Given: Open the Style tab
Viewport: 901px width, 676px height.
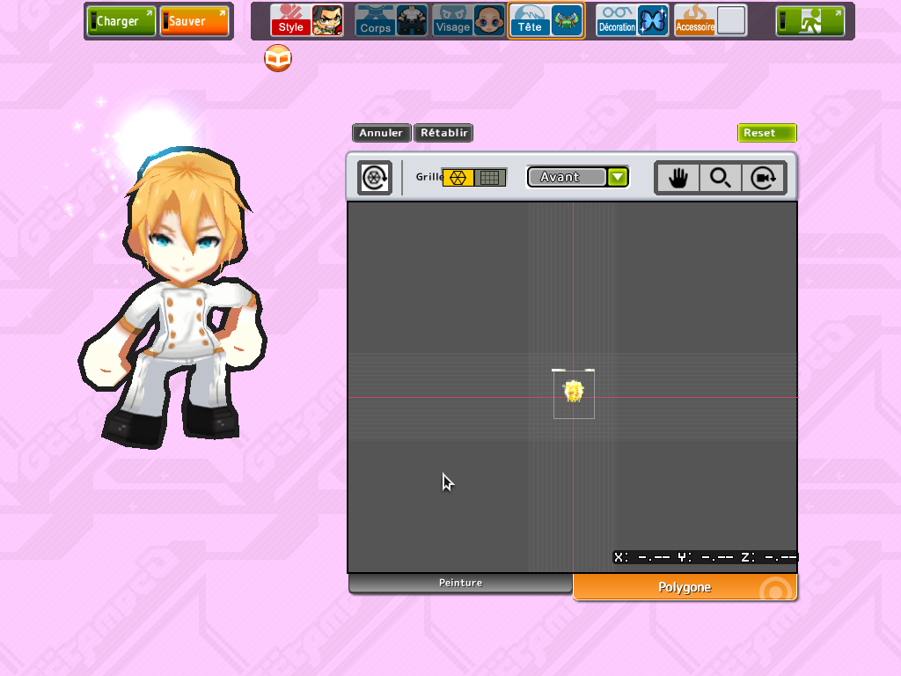Looking at the screenshot, I should point(290,21).
